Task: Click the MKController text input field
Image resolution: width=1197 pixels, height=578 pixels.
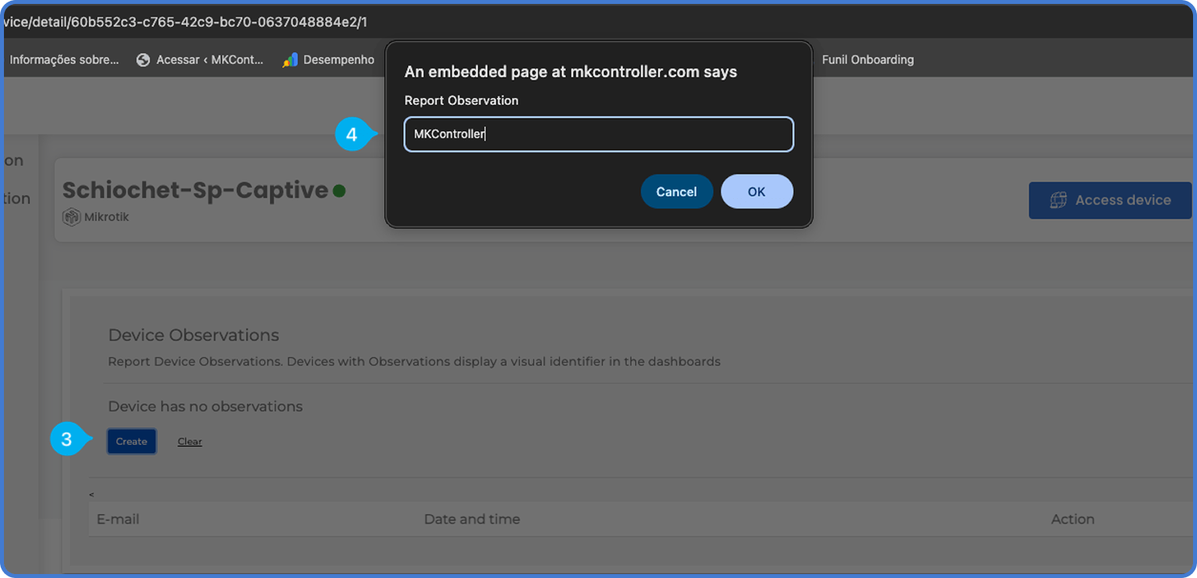Action: 598,133
